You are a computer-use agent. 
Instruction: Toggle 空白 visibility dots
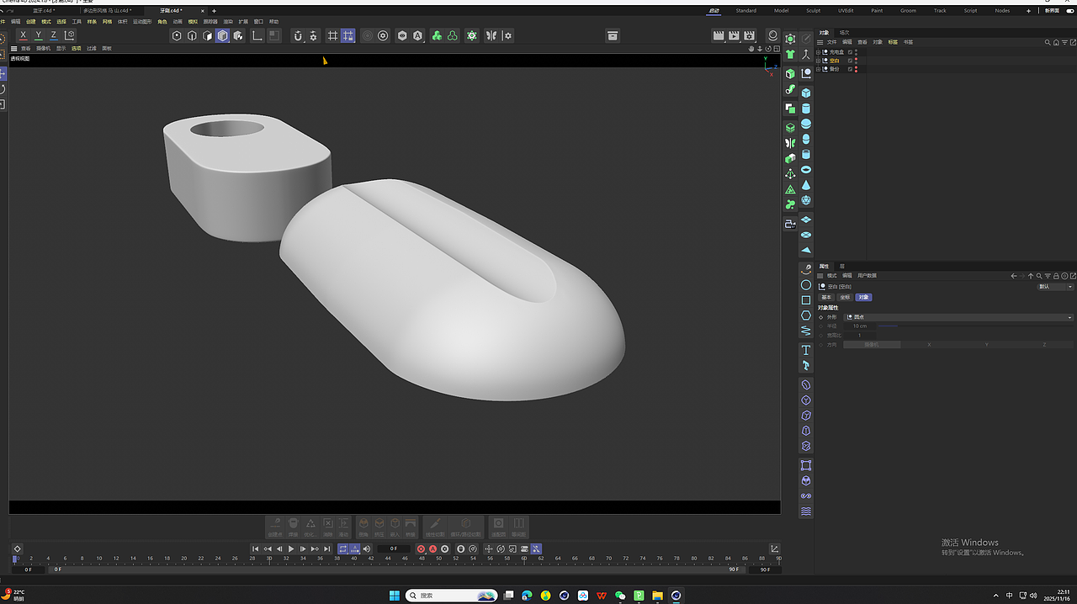click(x=857, y=61)
